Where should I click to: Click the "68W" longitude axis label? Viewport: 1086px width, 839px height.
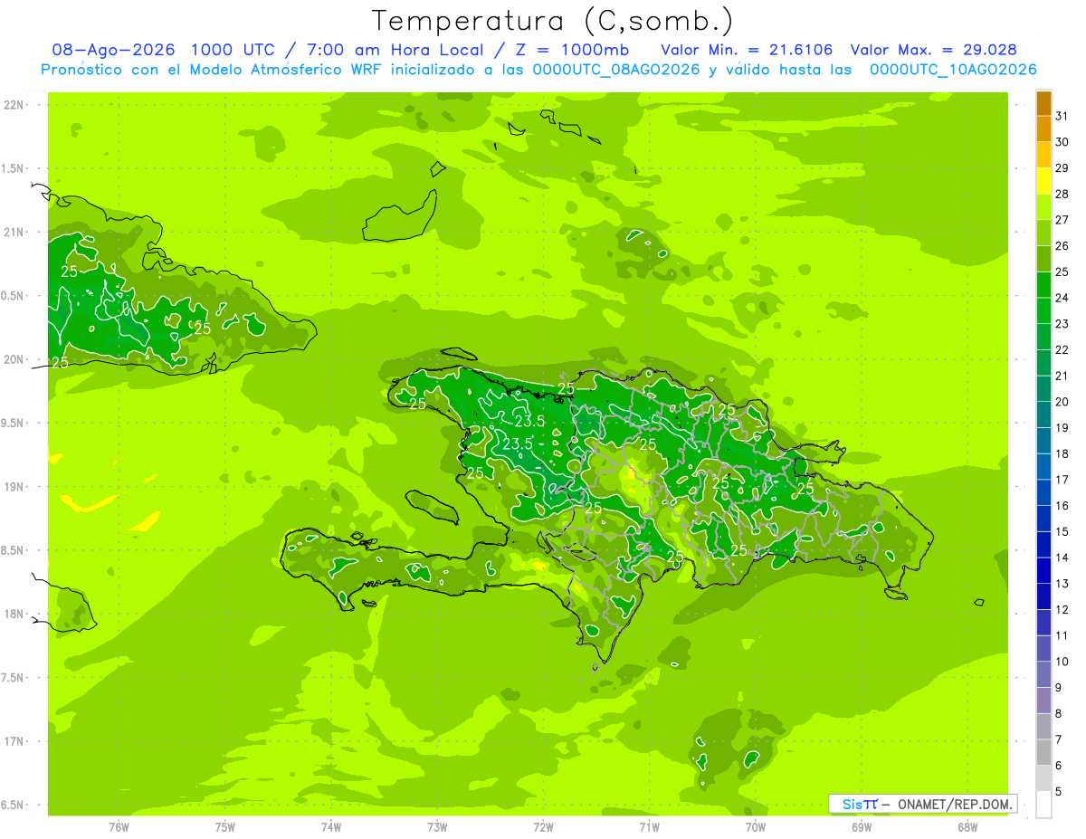967,827
